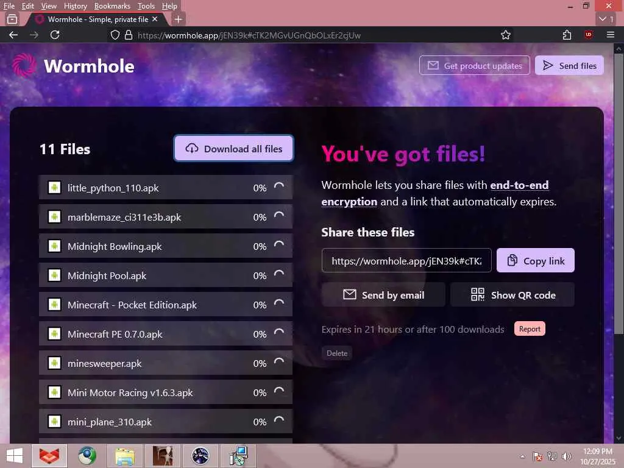Go back to previous page

click(x=13, y=35)
